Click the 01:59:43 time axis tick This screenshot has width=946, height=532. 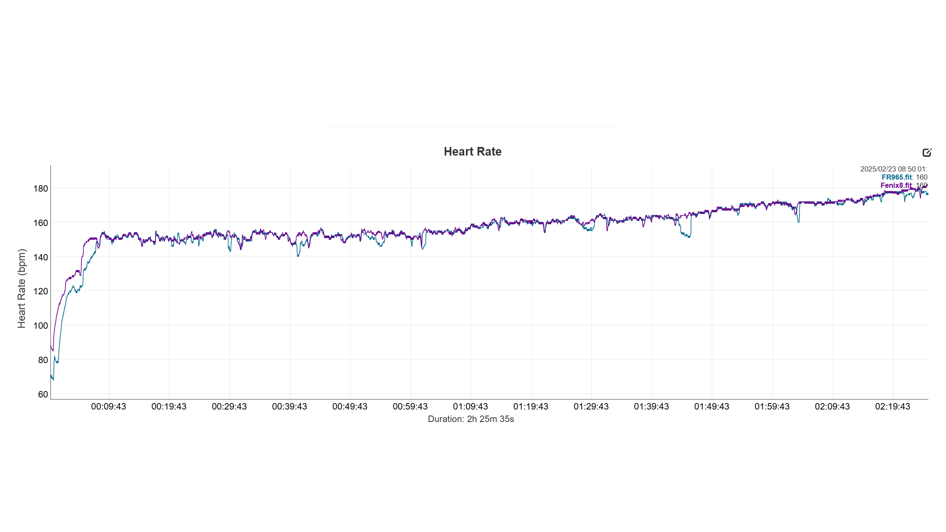[x=772, y=407]
